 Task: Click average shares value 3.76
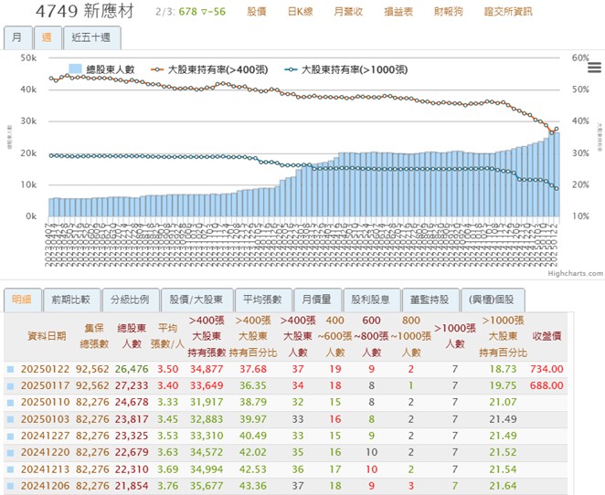pyautogui.click(x=168, y=486)
